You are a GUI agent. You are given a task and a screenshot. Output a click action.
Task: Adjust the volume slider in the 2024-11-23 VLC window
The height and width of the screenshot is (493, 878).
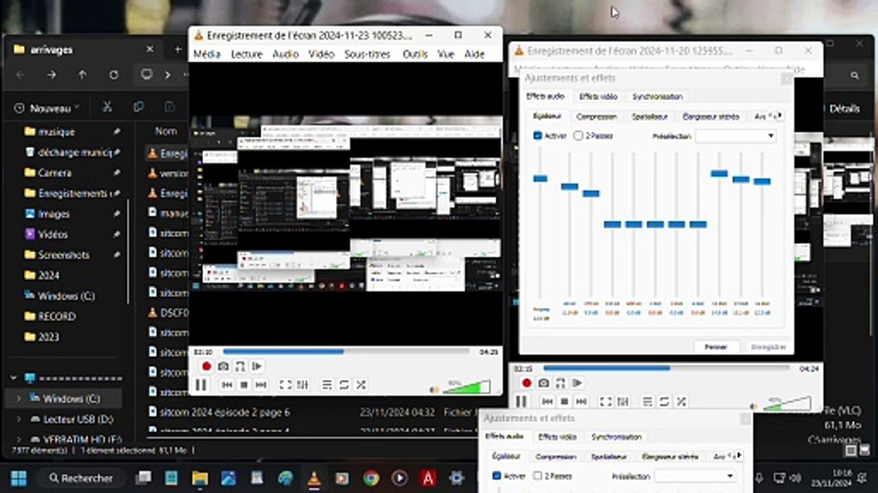(466, 387)
